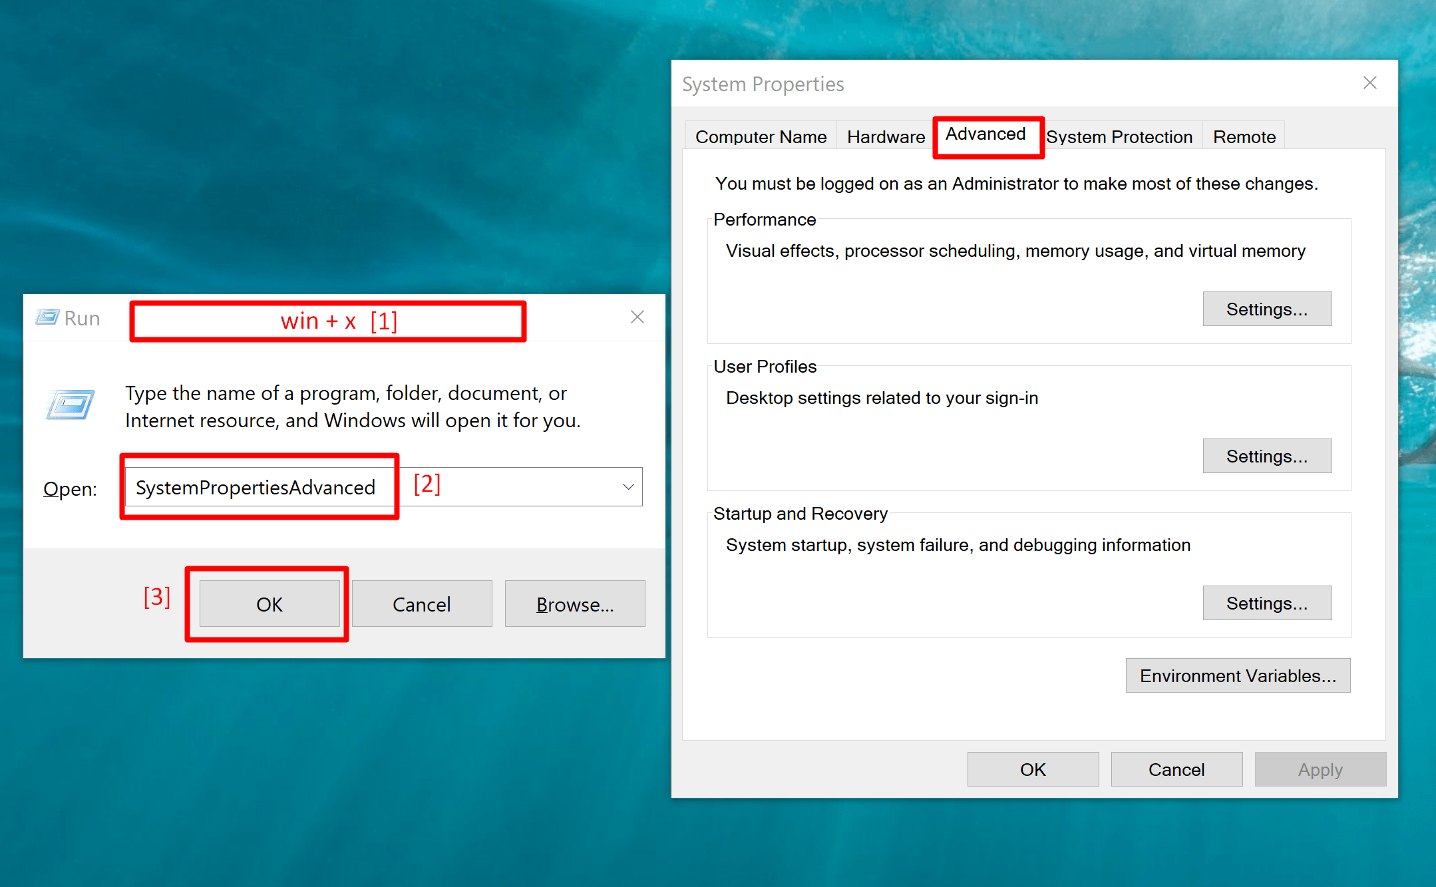Viewport: 1436px width, 887px height.
Task: Open User Profiles Settings
Action: [1266, 456]
